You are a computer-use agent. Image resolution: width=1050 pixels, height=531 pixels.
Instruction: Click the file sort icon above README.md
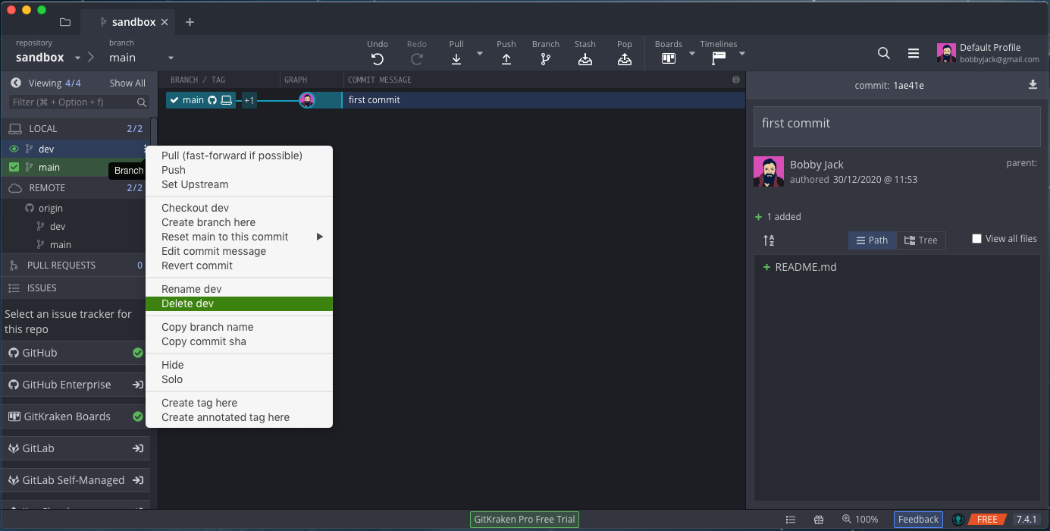pyautogui.click(x=768, y=240)
